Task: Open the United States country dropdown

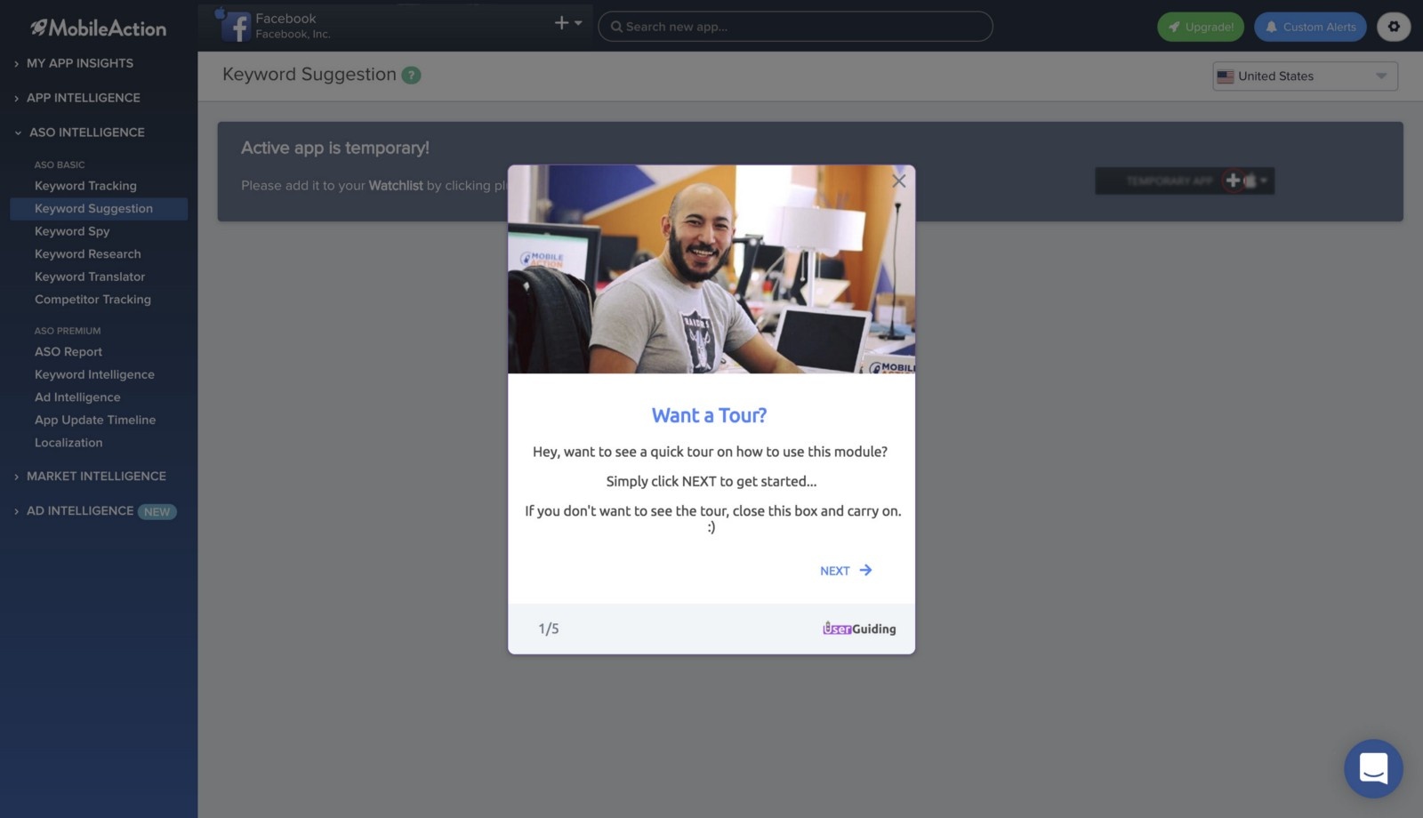Action: [x=1304, y=76]
